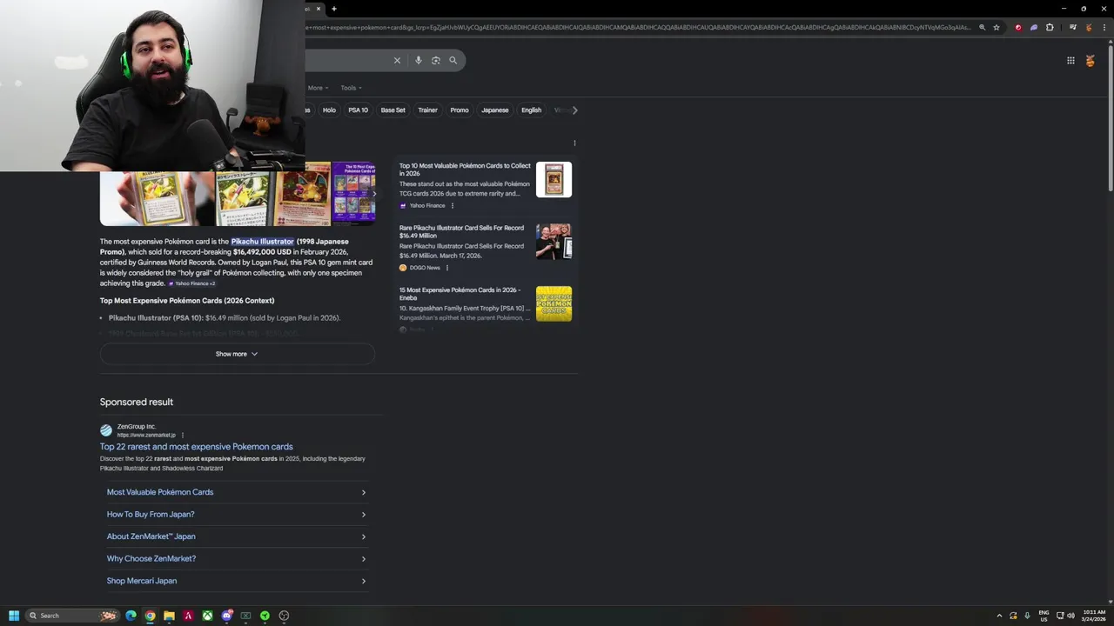Open Chrome profile avatar in toolbar
Image resolution: width=1114 pixels, height=626 pixels.
(x=1088, y=27)
